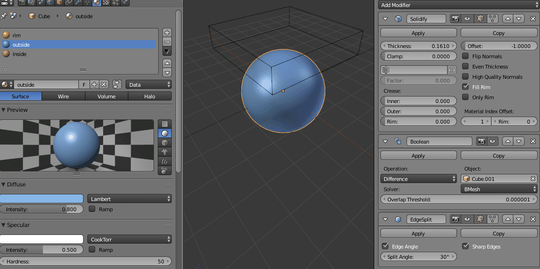Collapse the Specular panel
Image resolution: width=540 pixels, height=269 pixels.
pyautogui.click(x=3, y=225)
